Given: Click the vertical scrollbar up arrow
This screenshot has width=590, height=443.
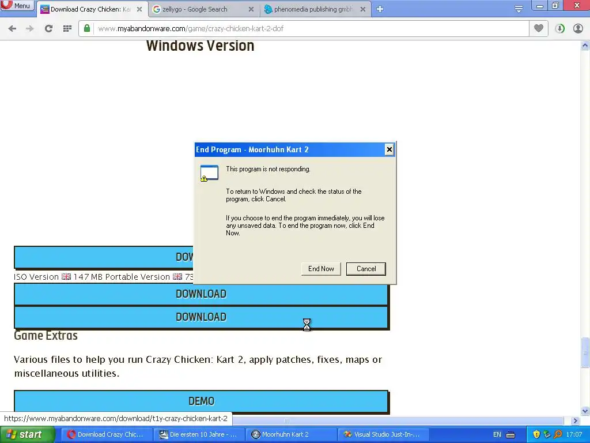Looking at the screenshot, I should coord(585,46).
